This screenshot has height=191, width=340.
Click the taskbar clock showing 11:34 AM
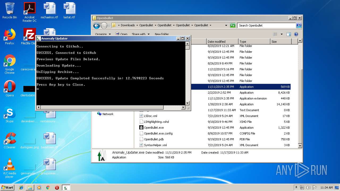pyautogui.click(x=326, y=188)
